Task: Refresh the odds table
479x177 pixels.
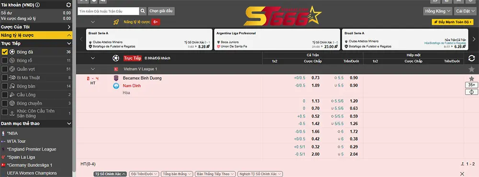Action: [471, 58]
